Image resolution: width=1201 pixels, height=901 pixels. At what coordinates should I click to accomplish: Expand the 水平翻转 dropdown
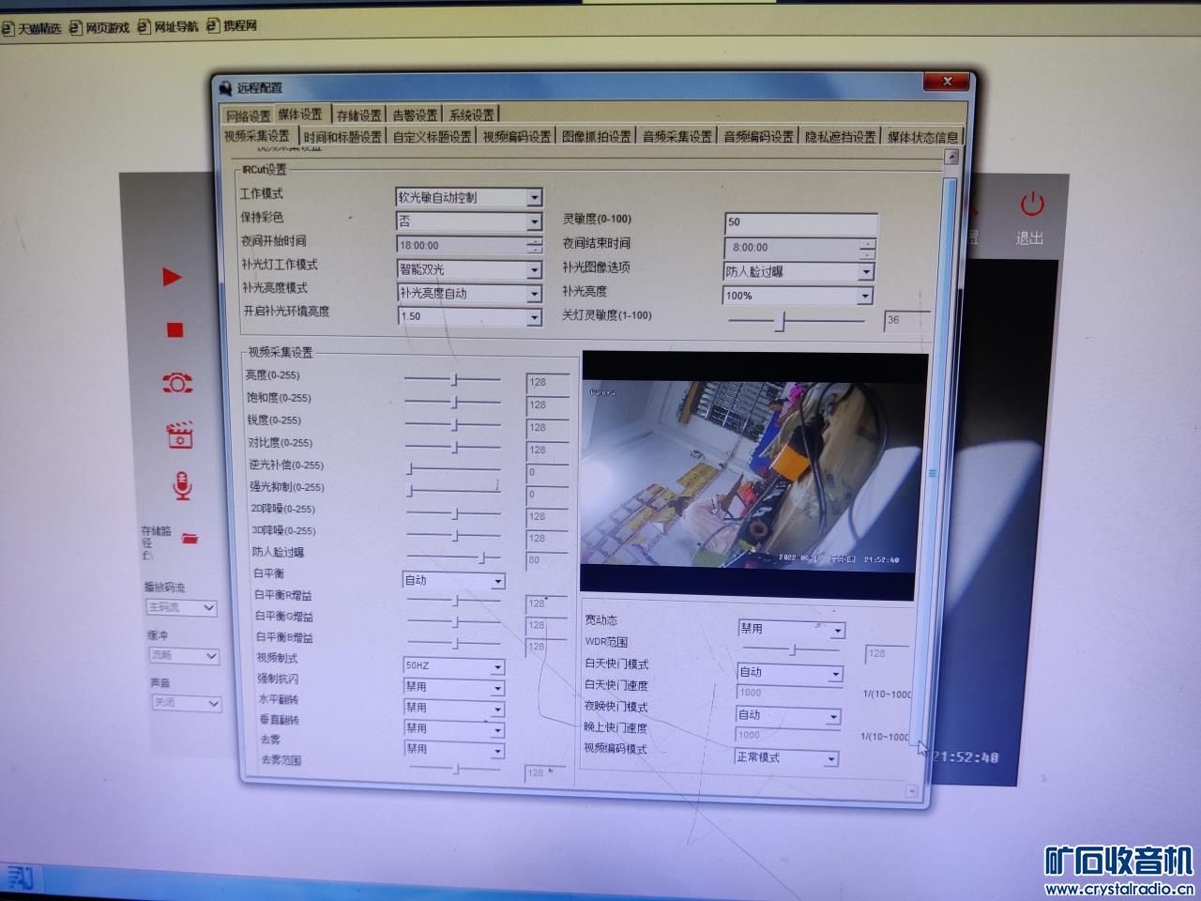click(x=498, y=709)
